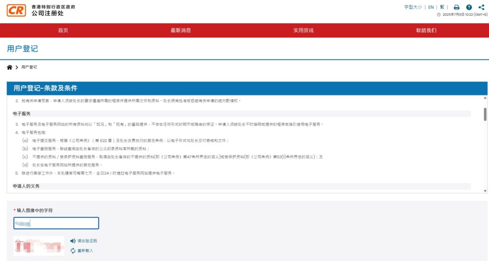Click the CR Companies Registry logo
Screen dimensions: 489x261
(16, 10)
